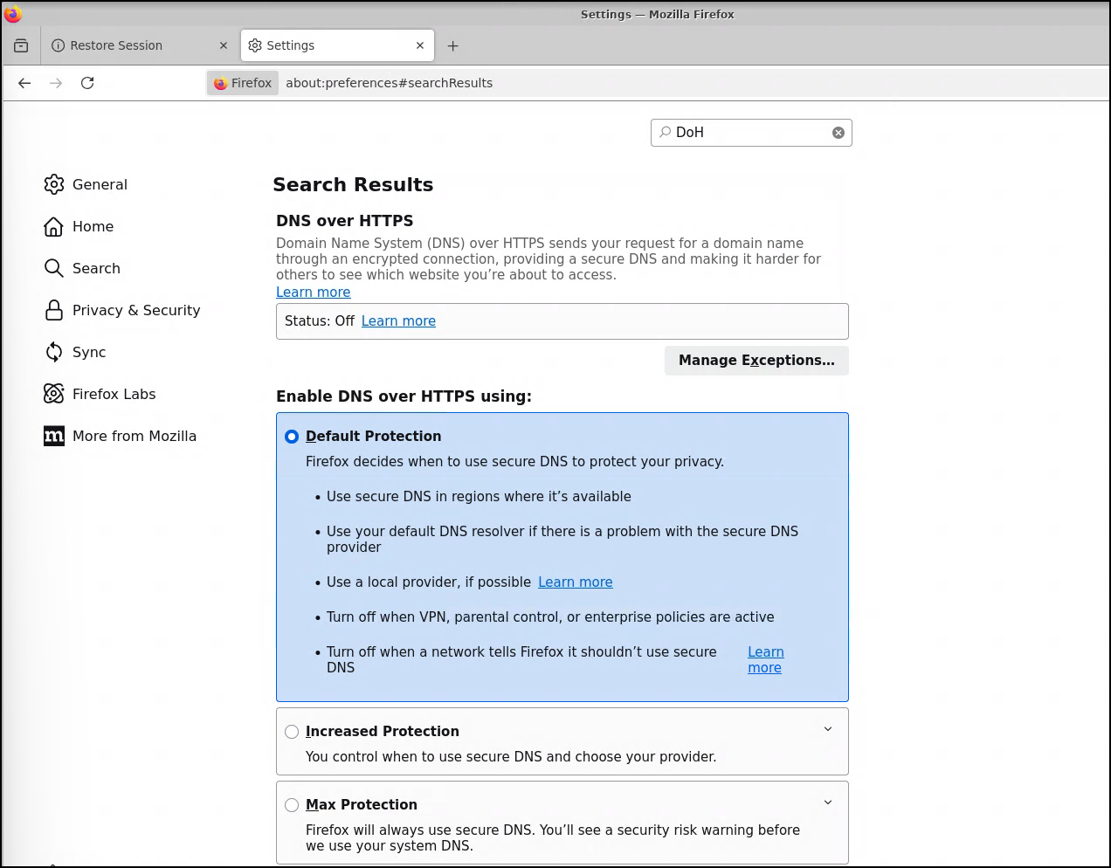Viewport: 1111px width, 868px height.
Task: Click the DNS over HTTPS heading
Action: click(345, 221)
